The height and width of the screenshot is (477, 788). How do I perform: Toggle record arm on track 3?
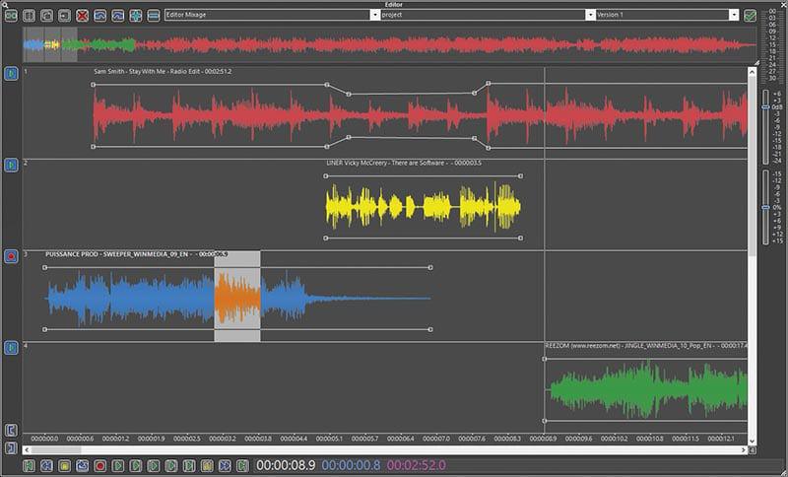pyautogui.click(x=11, y=256)
